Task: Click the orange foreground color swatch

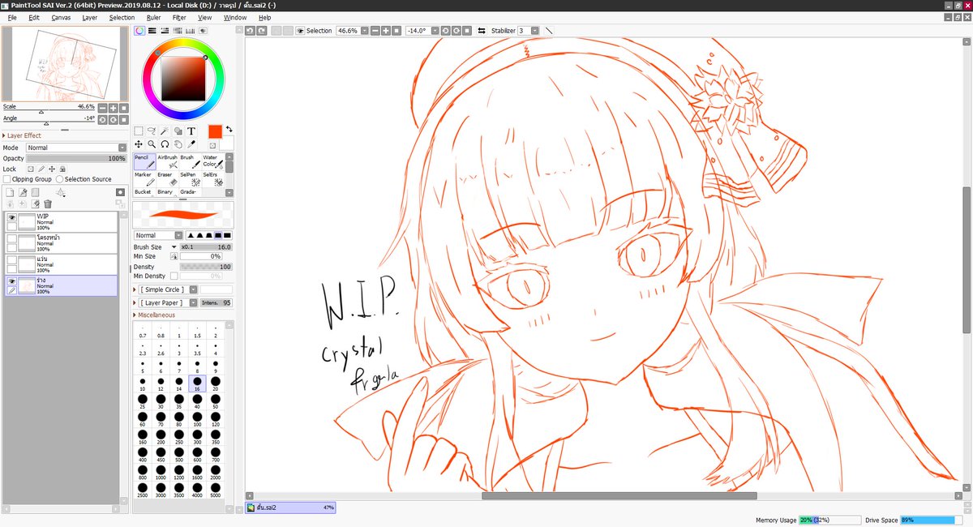Action: (x=215, y=131)
